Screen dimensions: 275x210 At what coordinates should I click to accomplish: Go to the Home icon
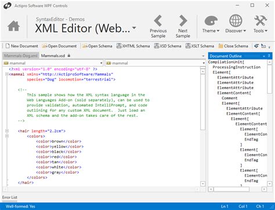click(x=13, y=26)
